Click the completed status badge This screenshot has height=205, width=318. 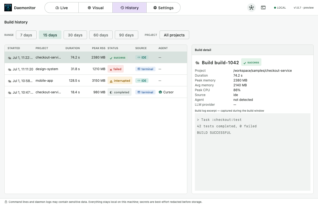point(119,92)
